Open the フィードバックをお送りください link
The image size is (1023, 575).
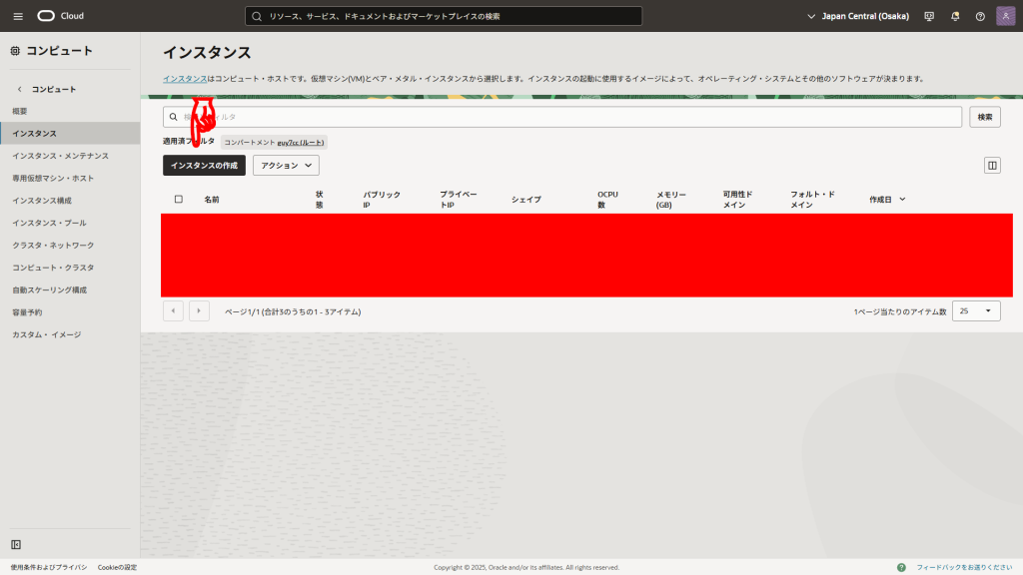(963, 567)
